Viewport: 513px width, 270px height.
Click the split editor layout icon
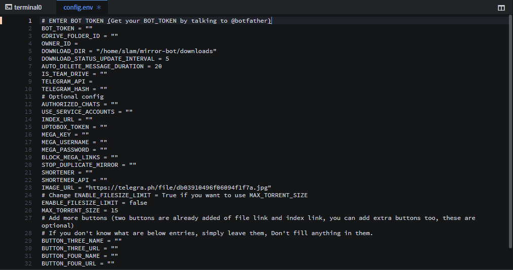(501, 8)
